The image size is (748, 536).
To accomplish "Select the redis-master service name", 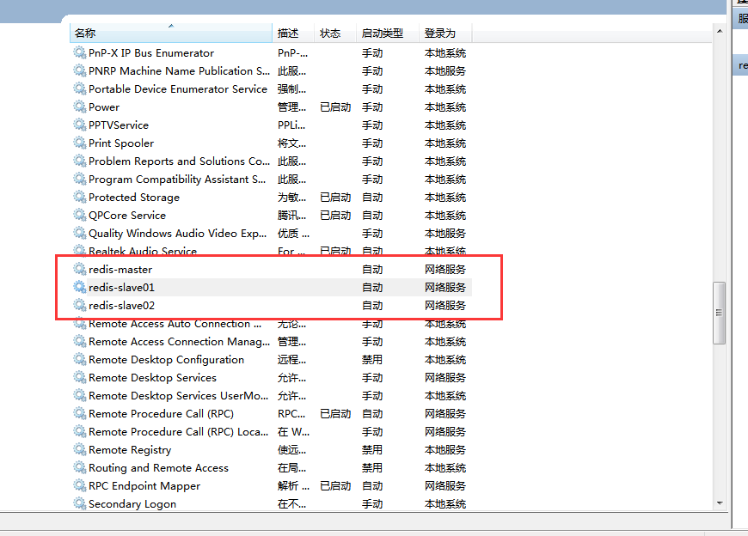I will pos(120,269).
